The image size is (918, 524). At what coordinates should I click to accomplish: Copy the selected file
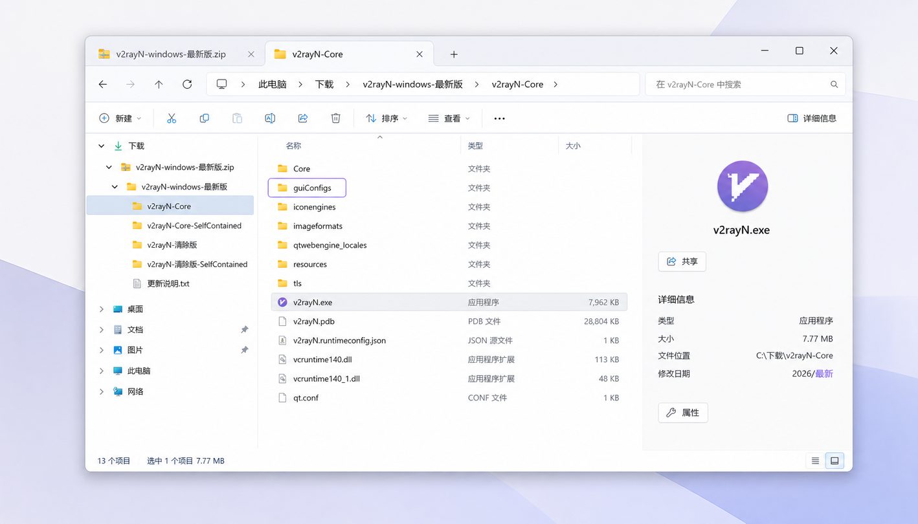click(x=205, y=118)
